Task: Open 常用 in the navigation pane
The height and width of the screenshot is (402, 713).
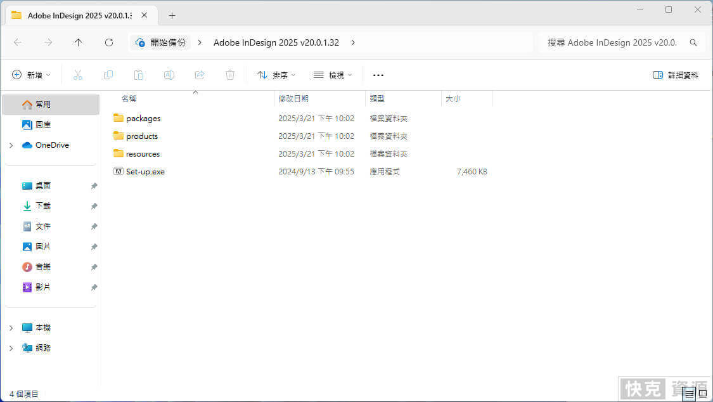Action: pos(51,104)
